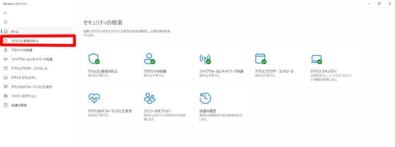Click the app and browser control window tile icon

click(261, 59)
